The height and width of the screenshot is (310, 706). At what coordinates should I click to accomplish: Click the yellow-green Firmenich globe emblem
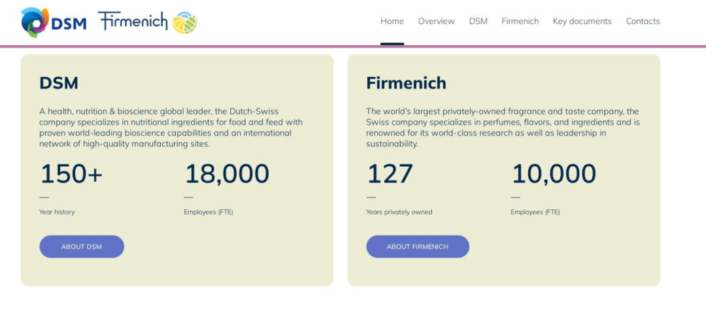(x=184, y=23)
